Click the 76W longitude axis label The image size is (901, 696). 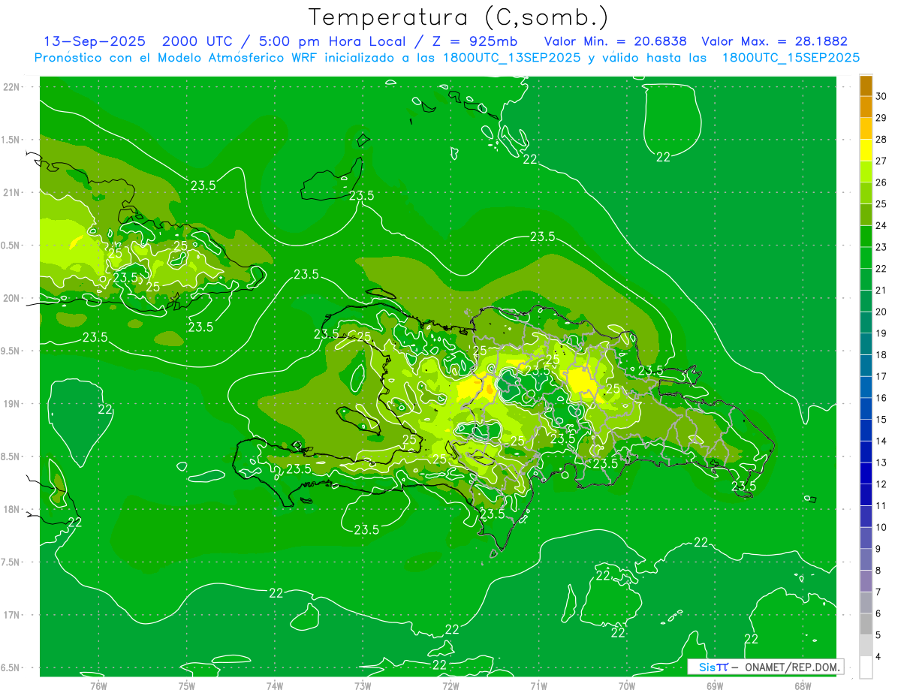click(98, 685)
